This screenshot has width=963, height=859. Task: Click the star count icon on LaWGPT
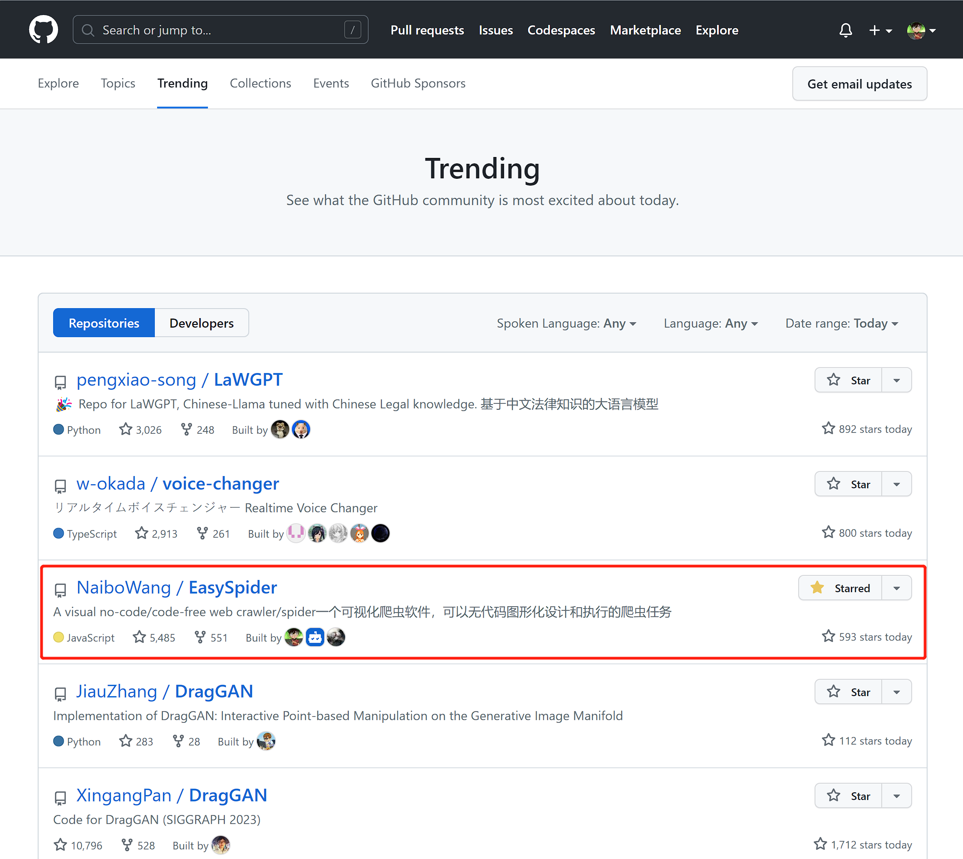point(125,428)
